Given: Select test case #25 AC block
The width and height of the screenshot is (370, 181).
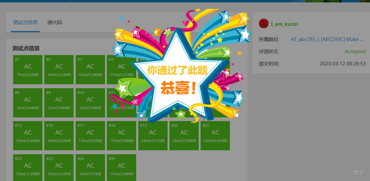Looking at the screenshot, I should click(x=122, y=168).
